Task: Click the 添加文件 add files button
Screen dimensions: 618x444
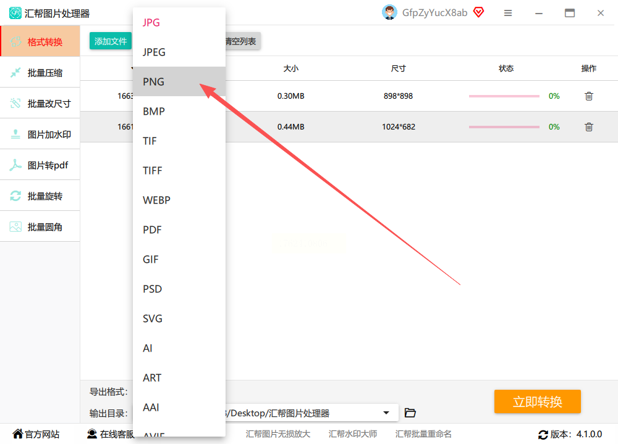Action: 111,41
